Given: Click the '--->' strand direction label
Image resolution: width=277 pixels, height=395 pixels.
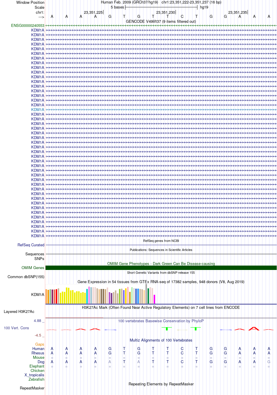Looking at the screenshot, I should pos(41,17).
